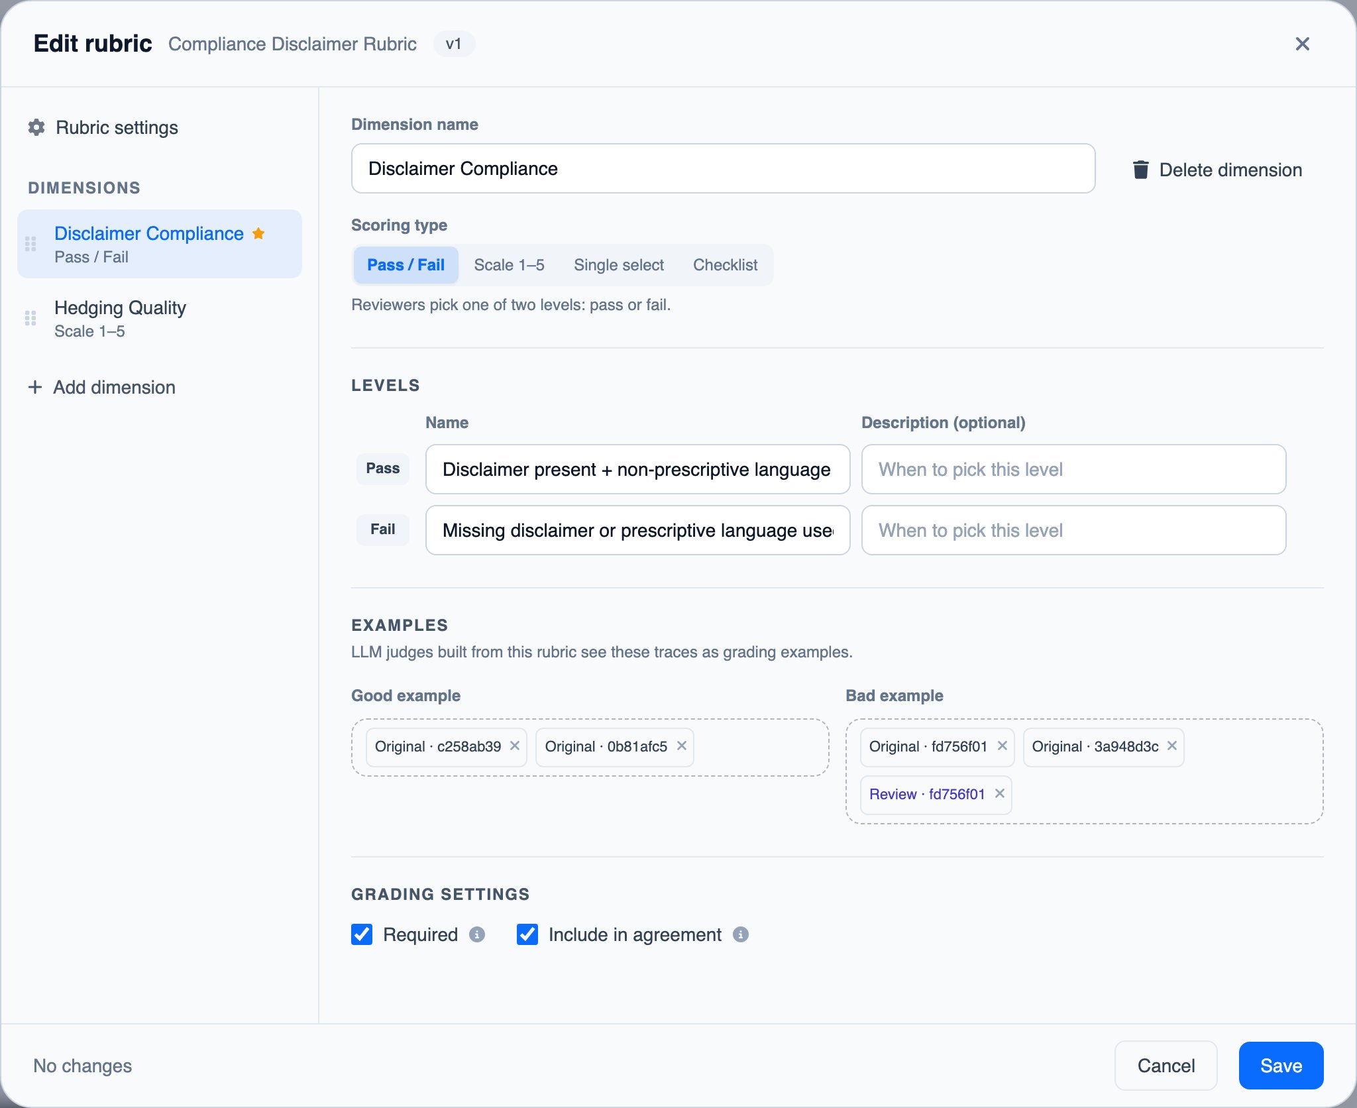Click the Delete dimension label
This screenshot has width=1357, height=1108.
[x=1230, y=170]
